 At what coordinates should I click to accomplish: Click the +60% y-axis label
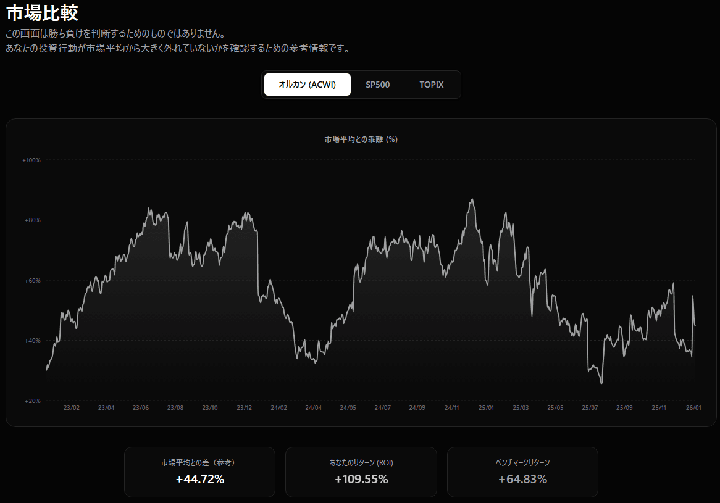coord(33,281)
